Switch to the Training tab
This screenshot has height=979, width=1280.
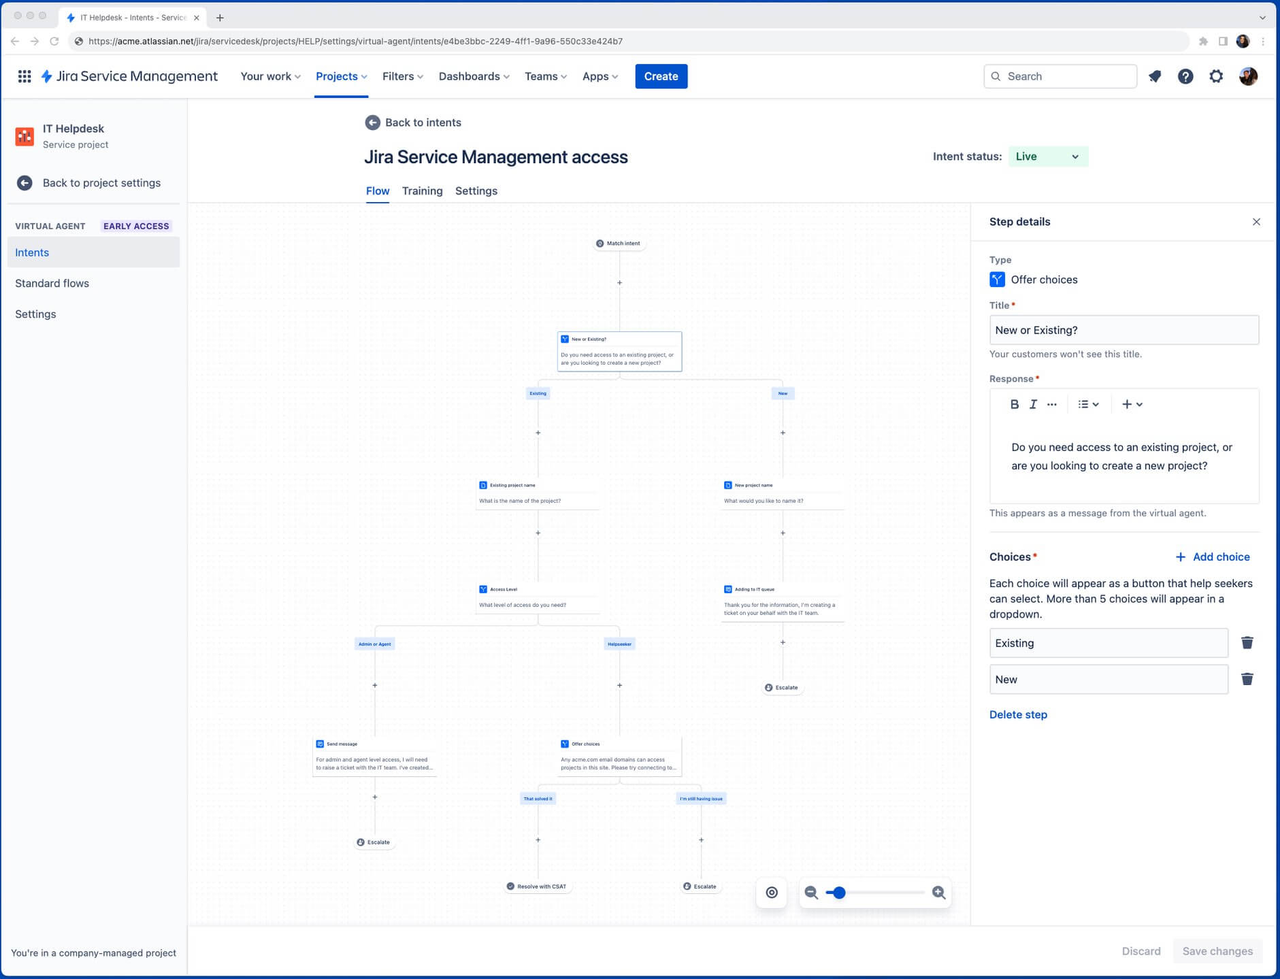coord(422,191)
